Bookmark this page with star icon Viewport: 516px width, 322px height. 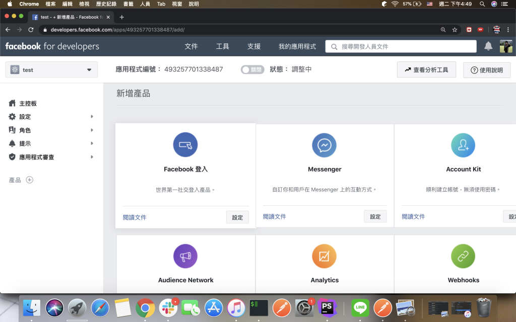[x=455, y=30]
